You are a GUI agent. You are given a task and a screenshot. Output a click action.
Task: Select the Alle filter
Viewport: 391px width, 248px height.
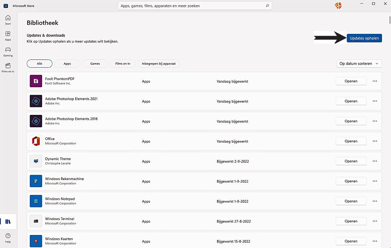pyautogui.click(x=39, y=63)
